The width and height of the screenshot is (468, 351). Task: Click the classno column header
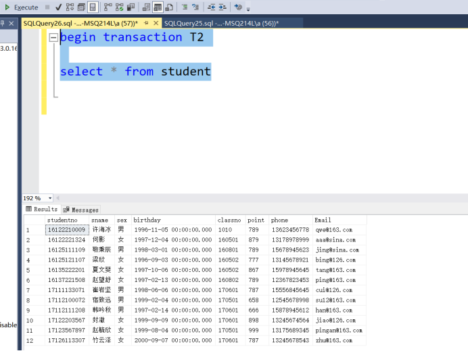230,220
